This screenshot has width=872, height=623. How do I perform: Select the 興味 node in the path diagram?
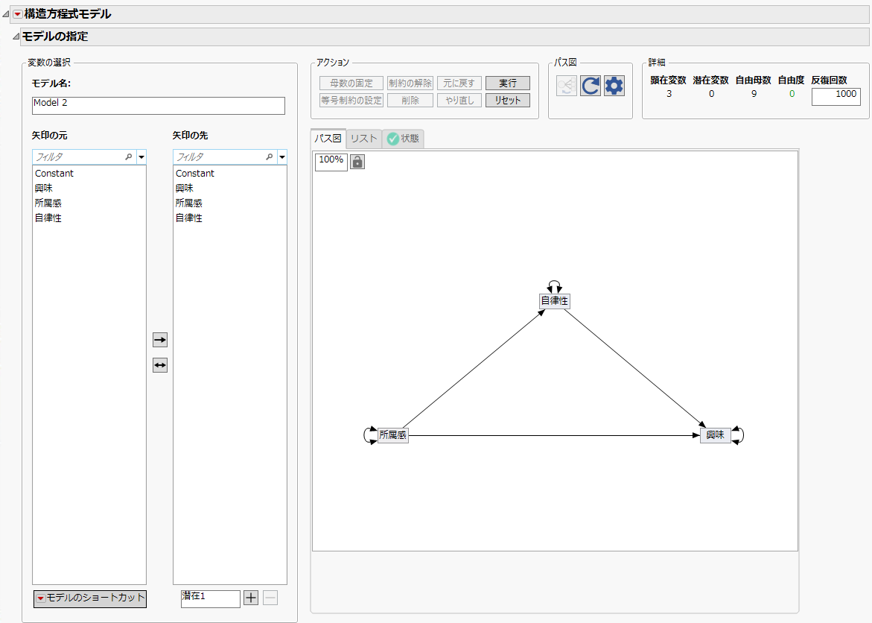[716, 434]
